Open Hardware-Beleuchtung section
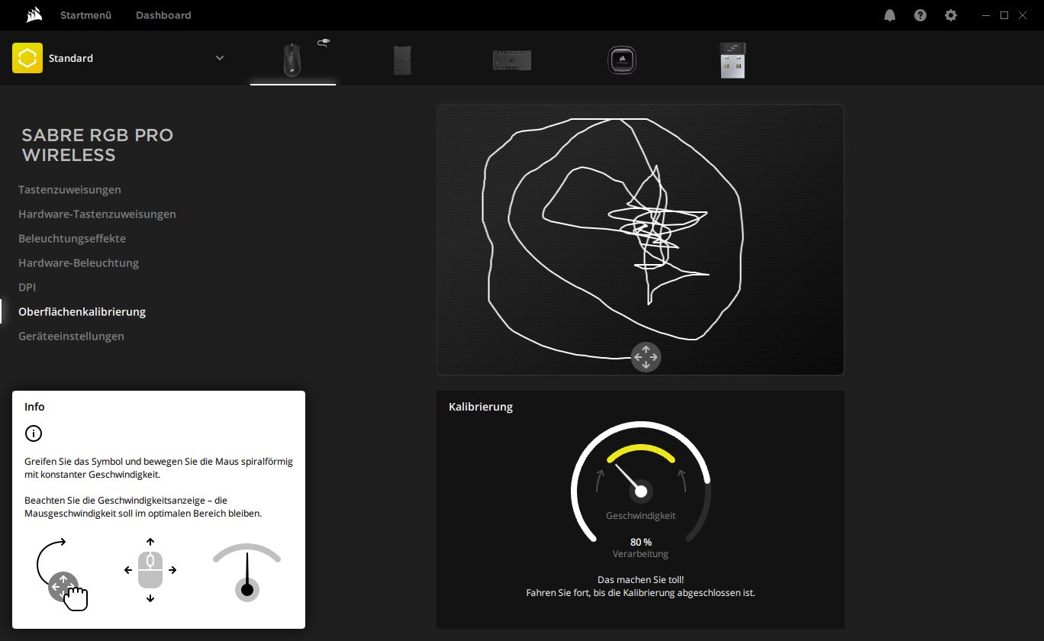Screen dimensions: 1044x641 79,263
